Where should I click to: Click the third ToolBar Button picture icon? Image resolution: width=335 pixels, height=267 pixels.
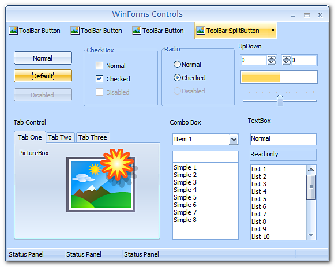pos(137,31)
